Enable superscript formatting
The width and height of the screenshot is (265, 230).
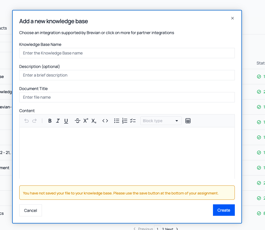pyautogui.click(x=85, y=121)
